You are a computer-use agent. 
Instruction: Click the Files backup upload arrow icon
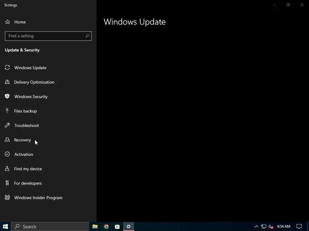pos(7,111)
